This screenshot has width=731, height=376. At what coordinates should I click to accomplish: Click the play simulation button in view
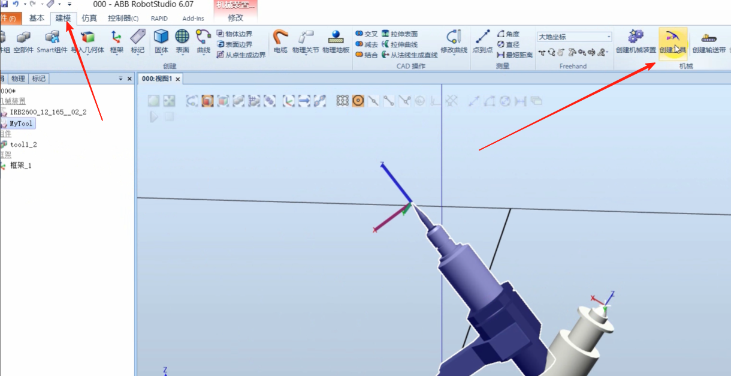tap(154, 117)
